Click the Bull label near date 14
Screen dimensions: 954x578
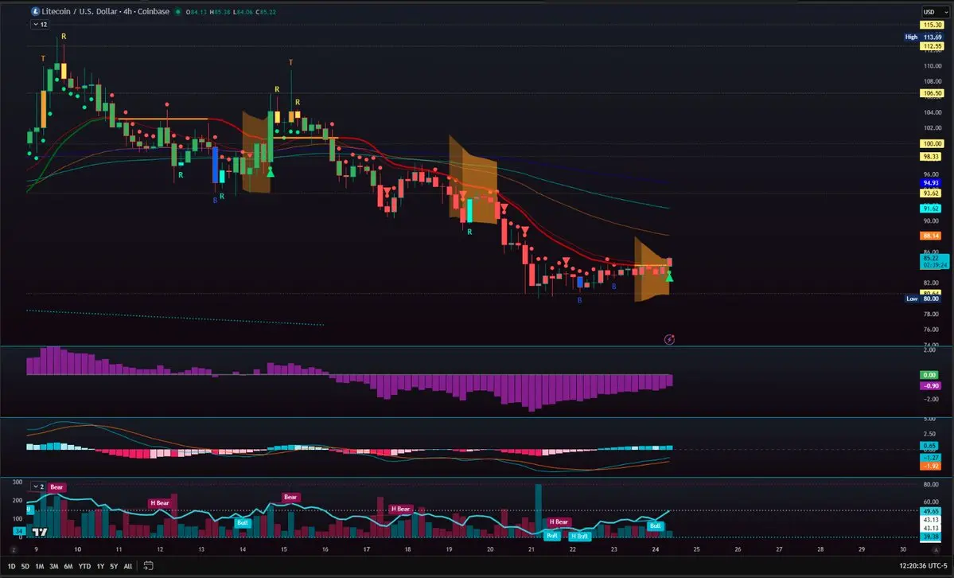pyautogui.click(x=242, y=522)
